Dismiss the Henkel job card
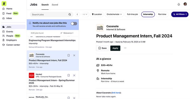The image size is (190, 99). click(x=74, y=75)
